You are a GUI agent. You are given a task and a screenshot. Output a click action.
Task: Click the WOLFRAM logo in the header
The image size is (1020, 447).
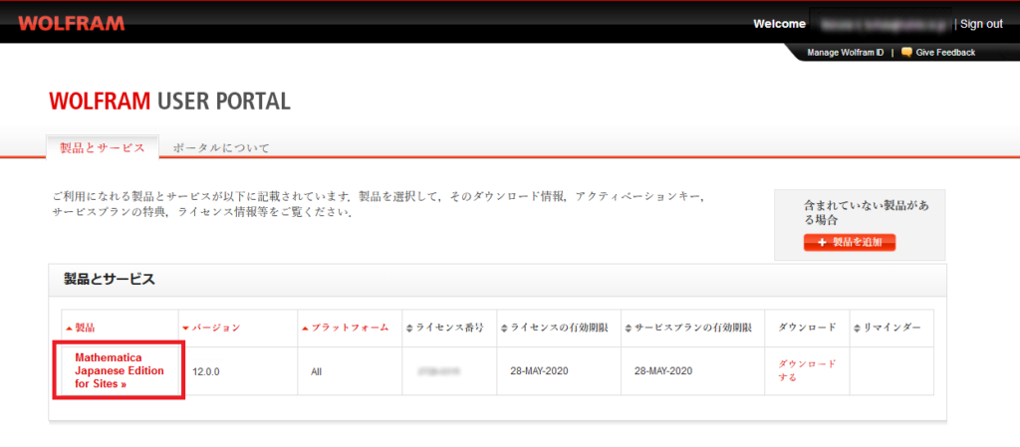click(x=71, y=23)
